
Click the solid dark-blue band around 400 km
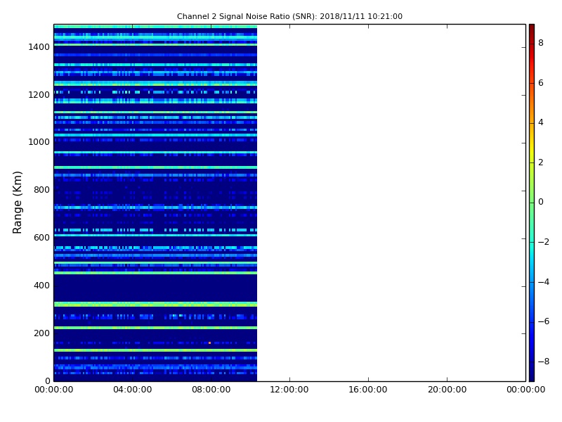coord(155,288)
